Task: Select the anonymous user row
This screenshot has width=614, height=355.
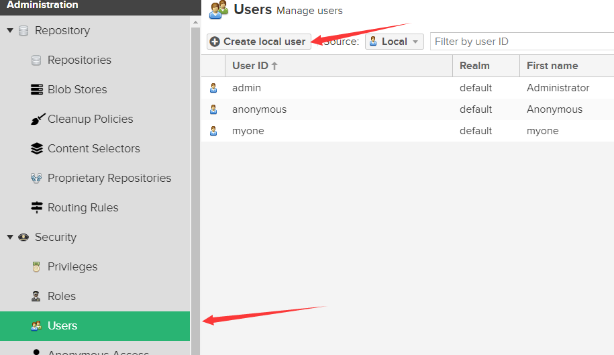Action: tap(259, 109)
